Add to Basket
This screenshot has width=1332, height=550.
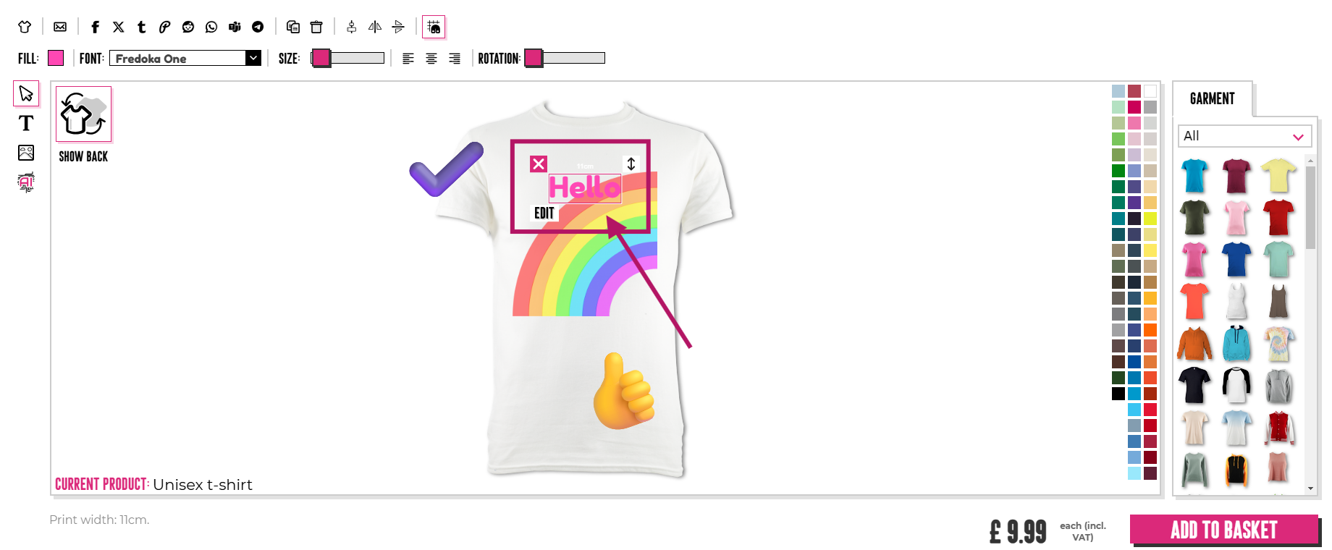(x=1223, y=530)
